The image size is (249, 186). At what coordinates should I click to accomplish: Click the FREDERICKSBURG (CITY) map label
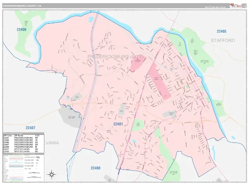pyautogui.click(x=116, y=57)
